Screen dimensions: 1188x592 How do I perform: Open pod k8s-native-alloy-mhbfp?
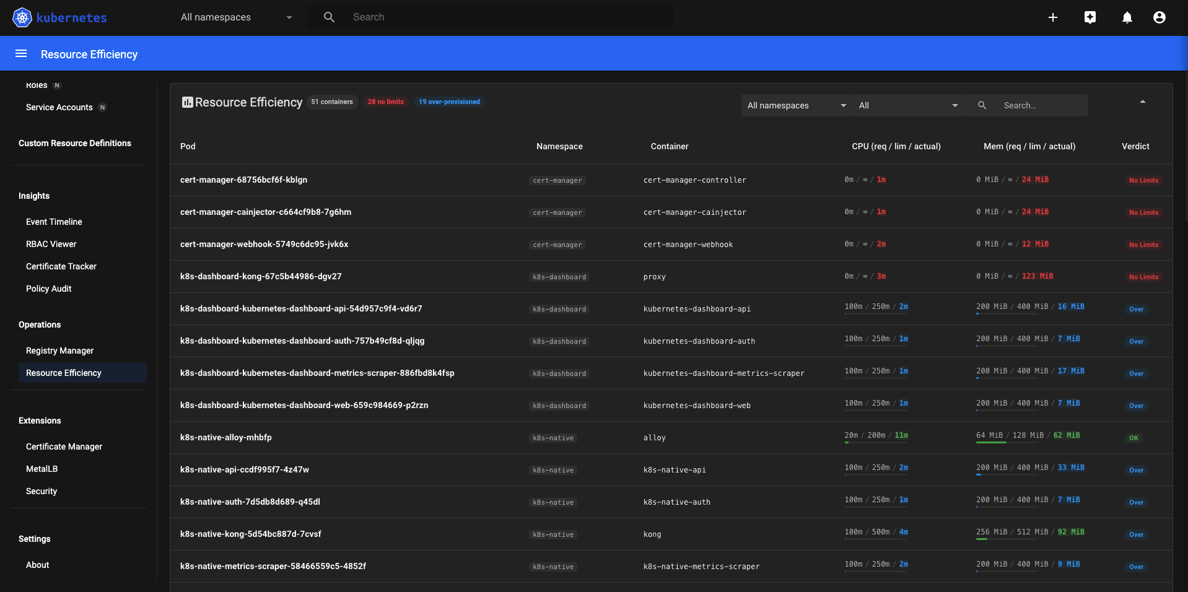[x=226, y=437]
